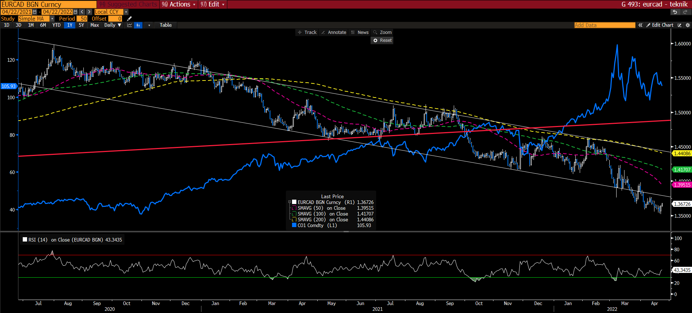Shift date range backward with left arrow
The width and height of the screenshot is (692, 313).
pos(82,12)
